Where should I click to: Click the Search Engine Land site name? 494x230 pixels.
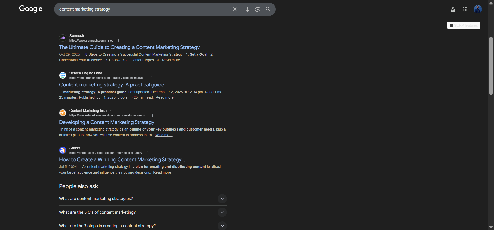coord(86,73)
